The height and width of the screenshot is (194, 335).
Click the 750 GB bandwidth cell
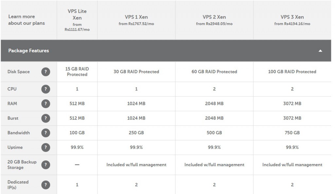(292, 133)
